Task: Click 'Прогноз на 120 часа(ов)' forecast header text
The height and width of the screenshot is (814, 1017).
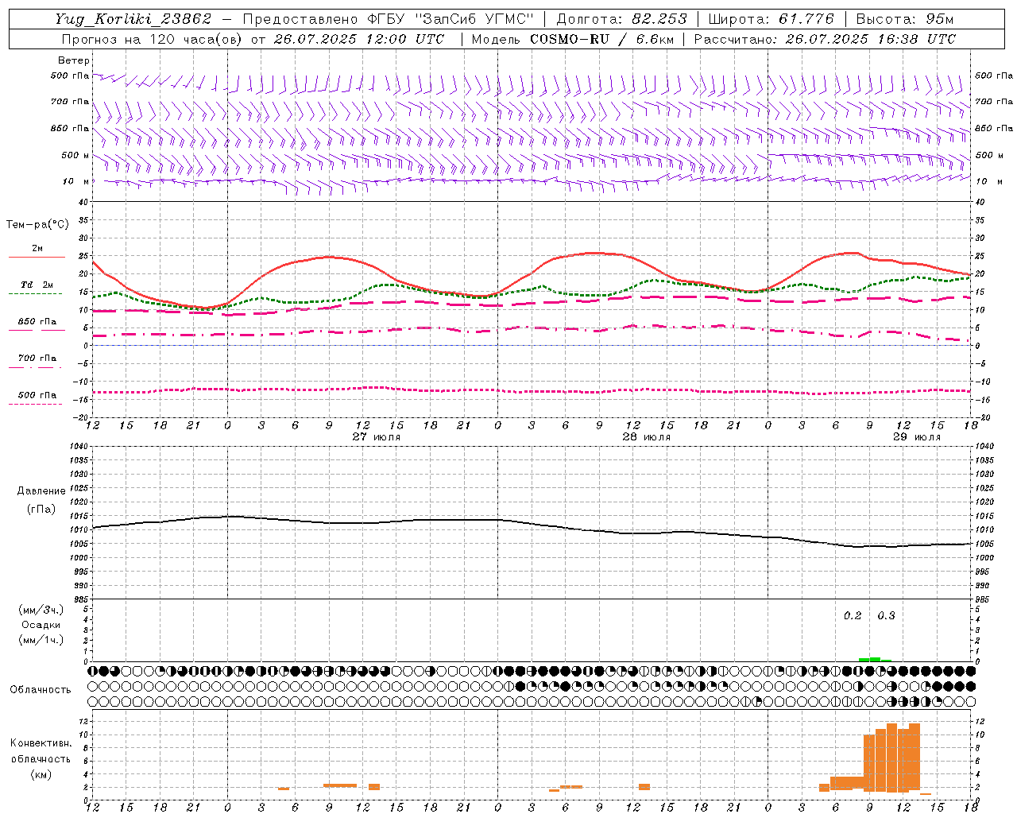Action: pos(152,39)
